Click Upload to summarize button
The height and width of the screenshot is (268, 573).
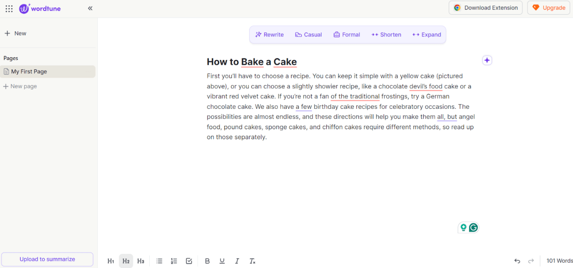tap(47, 259)
